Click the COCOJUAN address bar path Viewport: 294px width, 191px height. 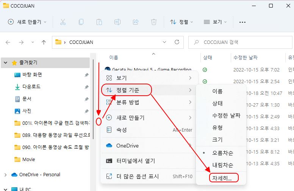81,42
